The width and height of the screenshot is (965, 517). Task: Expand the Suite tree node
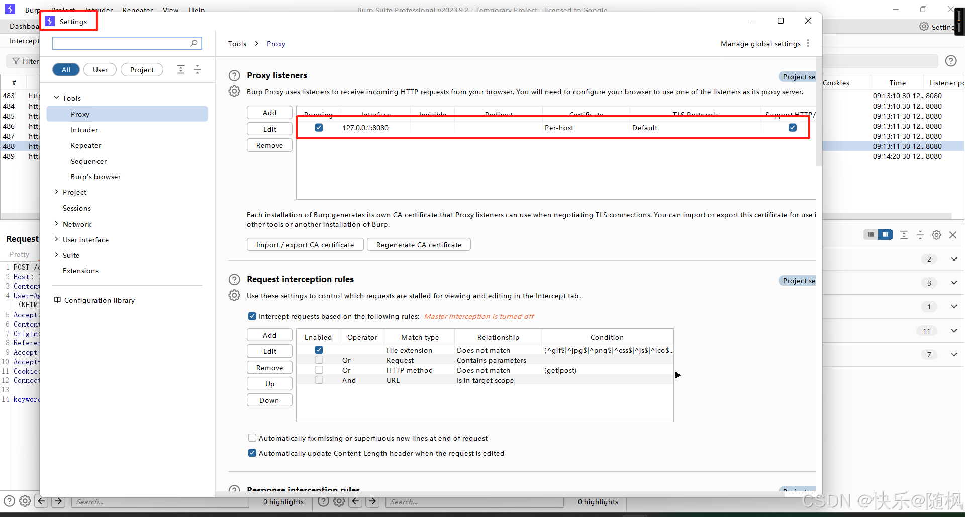56,255
